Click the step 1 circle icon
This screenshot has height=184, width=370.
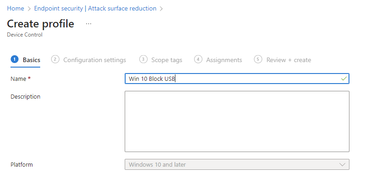point(15,59)
